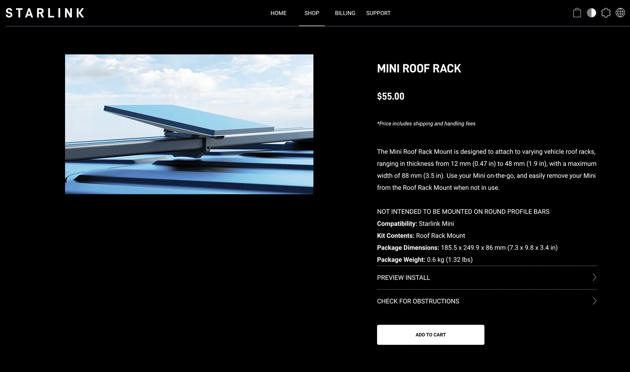Click the Package Weight 0.6 kg line
Viewport: 630px width, 372px height.
point(425,260)
